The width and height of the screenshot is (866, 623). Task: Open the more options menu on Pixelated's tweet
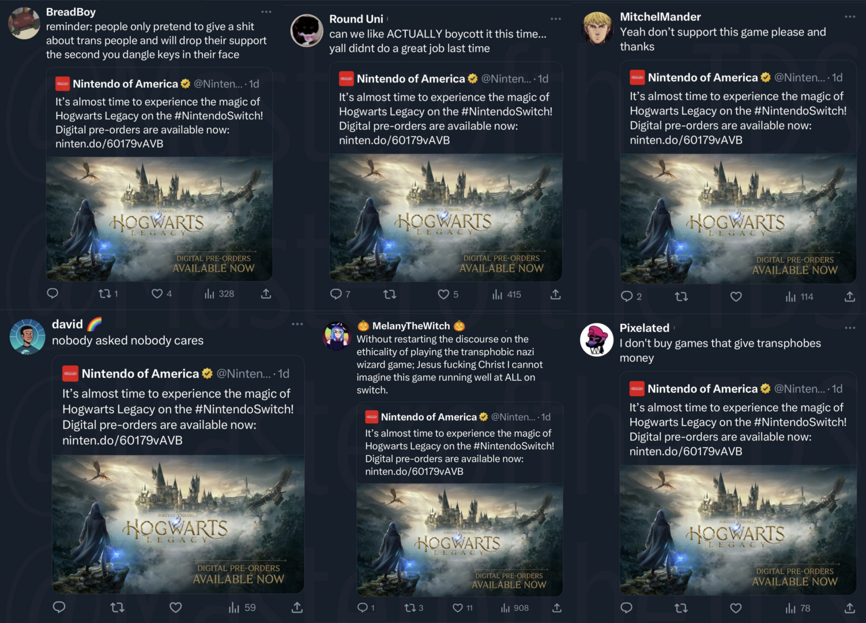pyautogui.click(x=850, y=328)
